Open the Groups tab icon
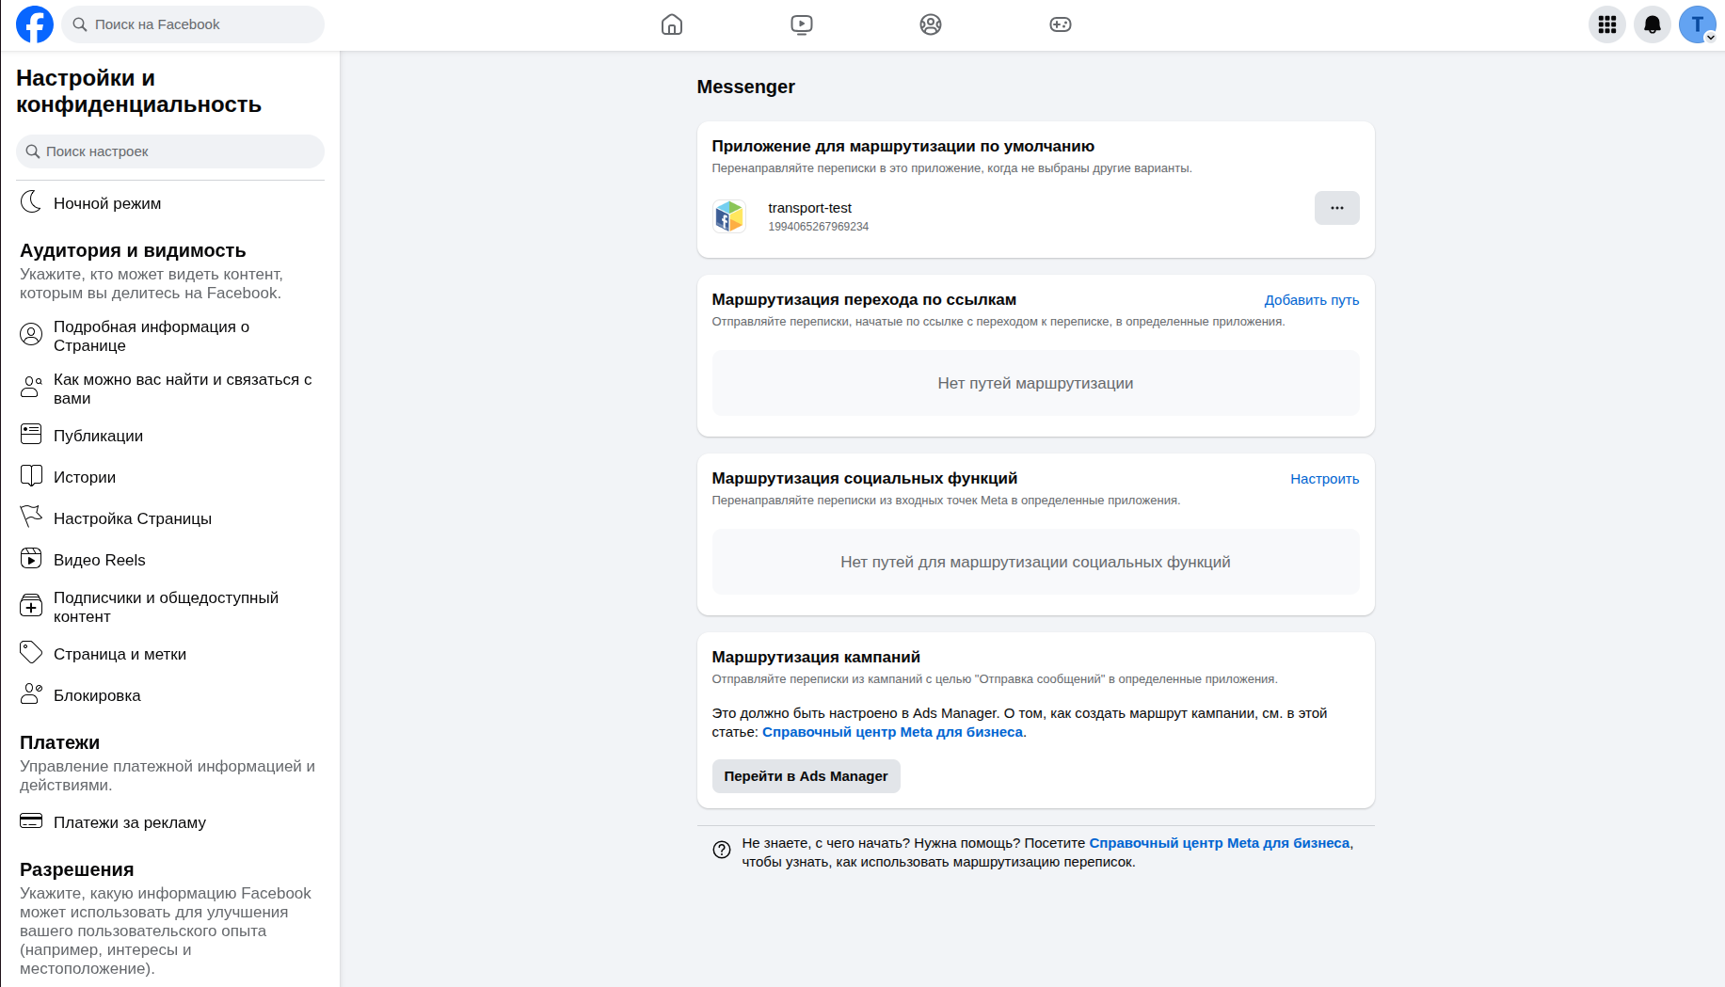This screenshot has width=1725, height=987. tap(931, 24)
